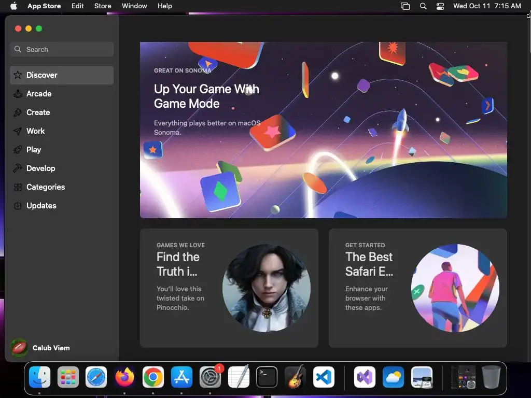Launch Firefox from the Dock
The width and height of the screenshot is (531, 398).
click(124, 377)
